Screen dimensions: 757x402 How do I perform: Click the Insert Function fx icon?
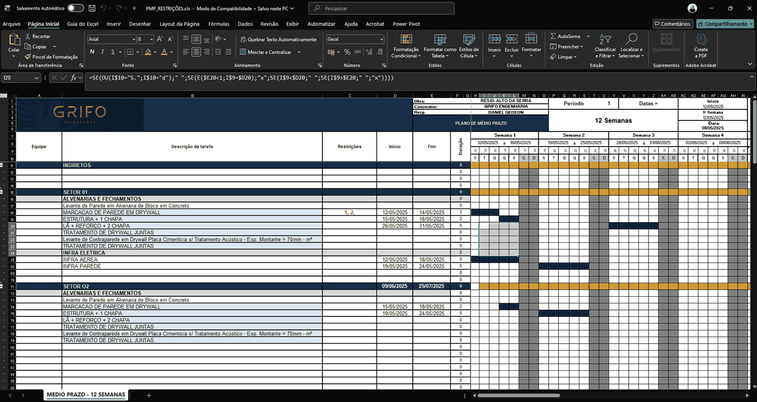pos(74,78)
